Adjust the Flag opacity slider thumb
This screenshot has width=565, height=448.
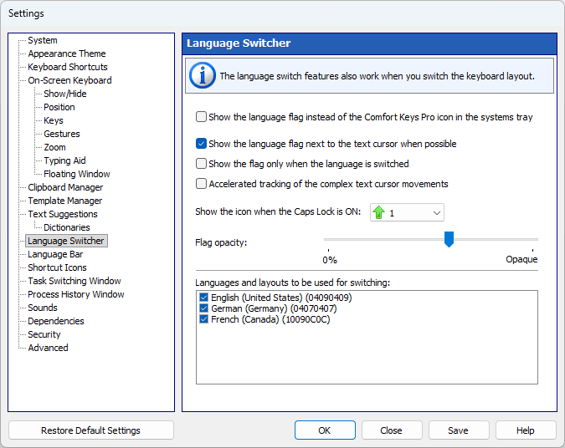(449, 239)
